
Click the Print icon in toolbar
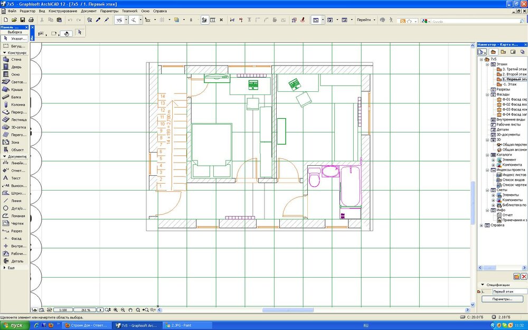coord(31,20)
